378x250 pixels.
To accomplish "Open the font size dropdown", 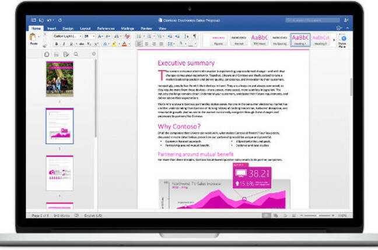I will point(93,36).
